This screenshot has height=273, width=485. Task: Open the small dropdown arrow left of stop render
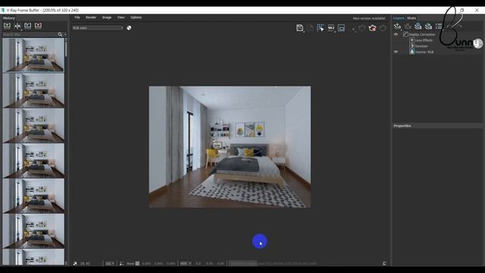click(x=354, y=29)
